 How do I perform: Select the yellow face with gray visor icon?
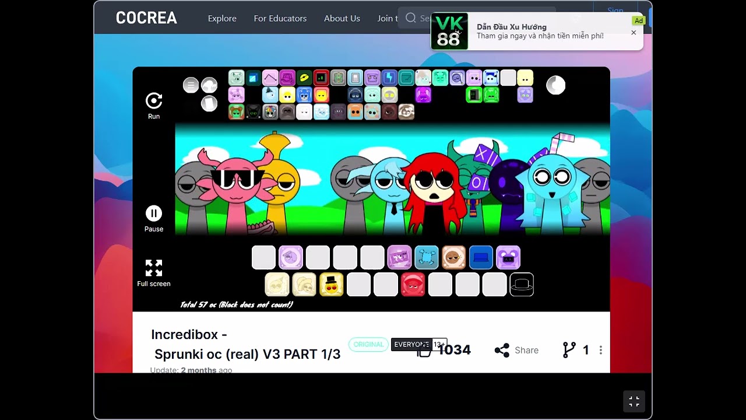pyautogui.click(x=389, y=94)
